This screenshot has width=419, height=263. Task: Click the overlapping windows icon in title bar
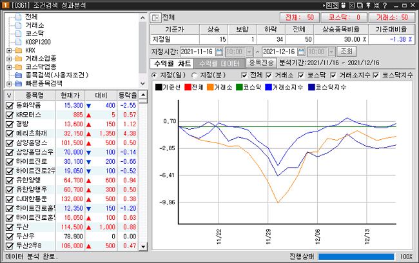point(360,5)
